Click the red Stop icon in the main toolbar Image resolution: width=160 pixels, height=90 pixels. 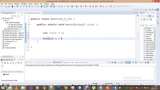click(81, 6)
